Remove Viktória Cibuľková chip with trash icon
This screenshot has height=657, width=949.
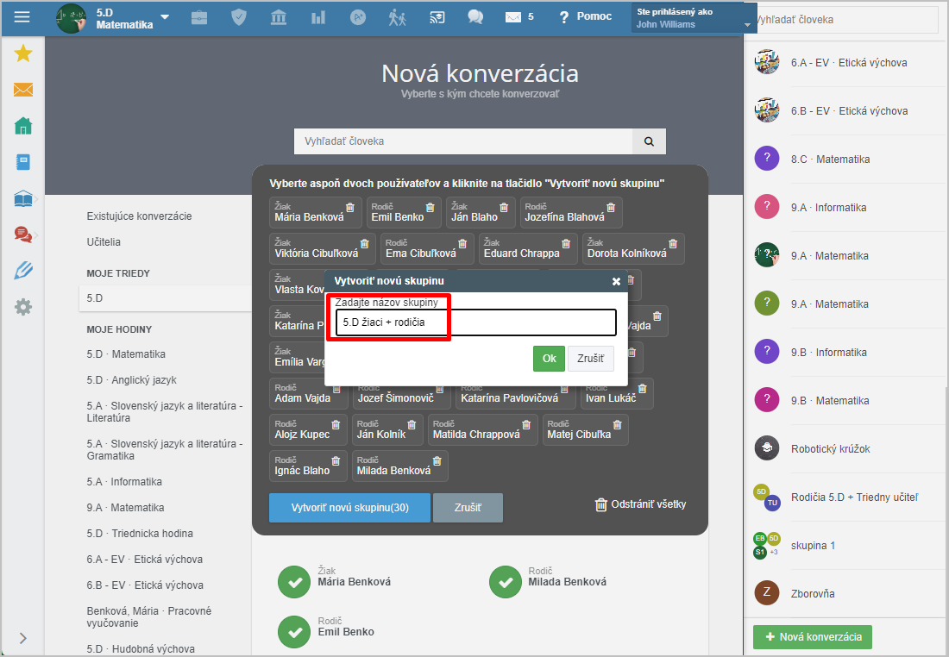click(x=364, y=244)
